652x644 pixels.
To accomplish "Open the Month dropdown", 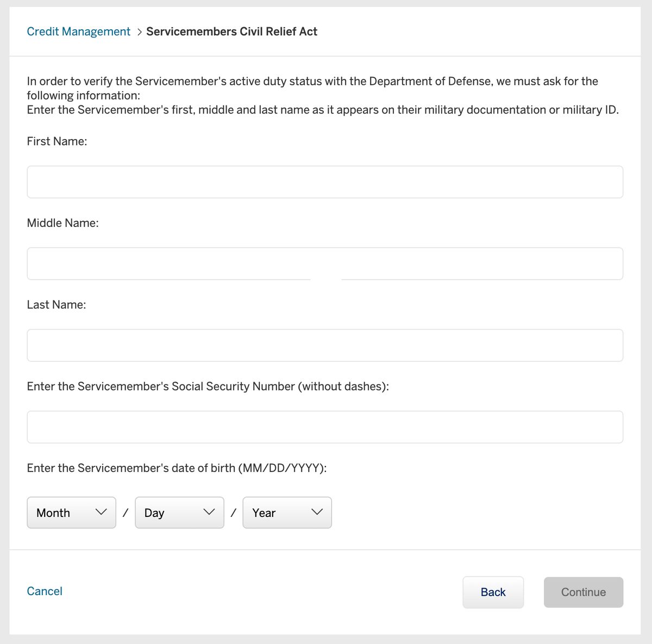I will point(71,512).
